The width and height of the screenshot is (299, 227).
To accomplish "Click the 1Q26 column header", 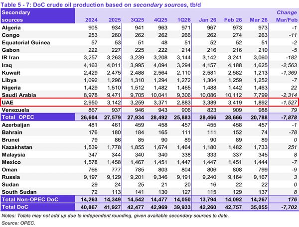I will tap(184, 20).
